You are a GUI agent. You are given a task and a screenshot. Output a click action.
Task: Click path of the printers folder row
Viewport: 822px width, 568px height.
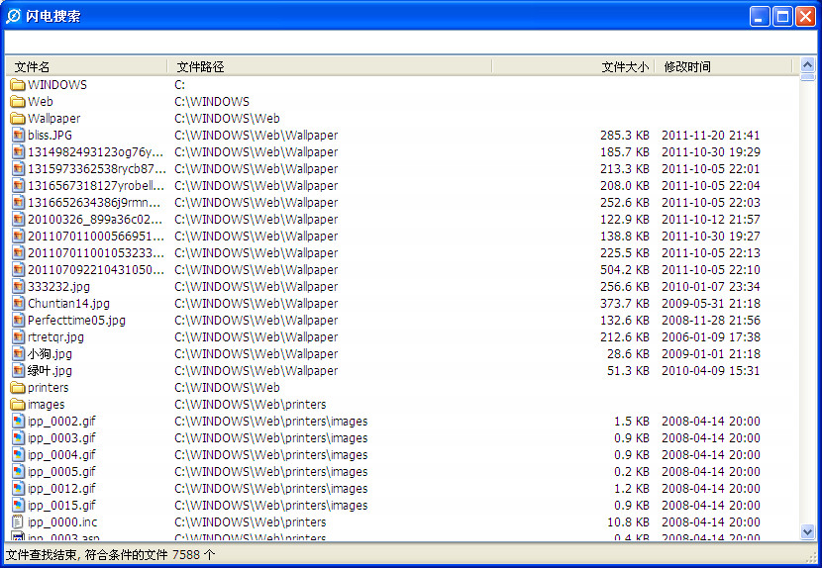click(227, 388)
